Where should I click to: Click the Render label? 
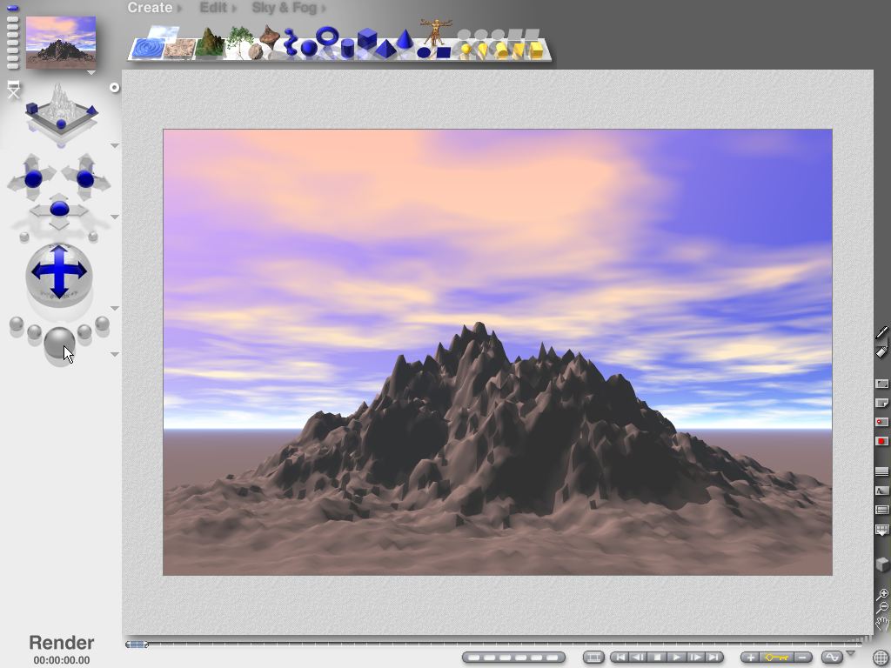click(x=62, y=643)
